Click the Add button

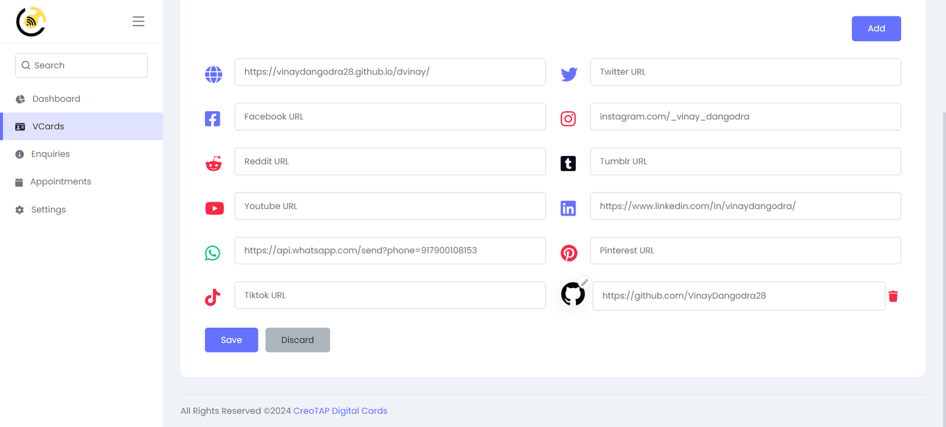pyautogui.click(x=876, y=28)
